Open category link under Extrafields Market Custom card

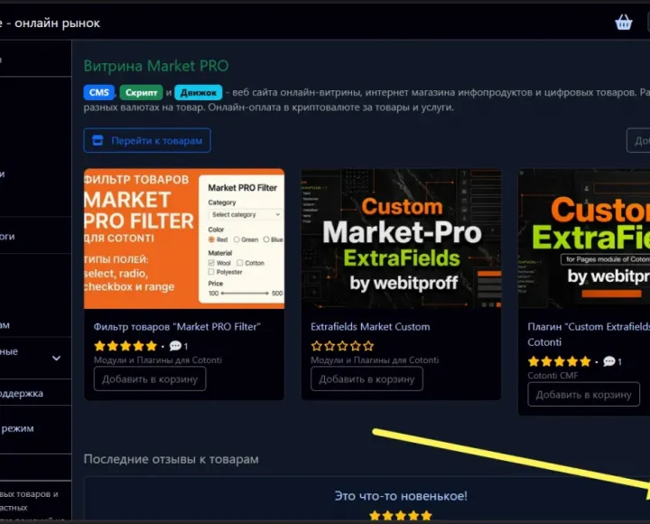tap(375, 360)
